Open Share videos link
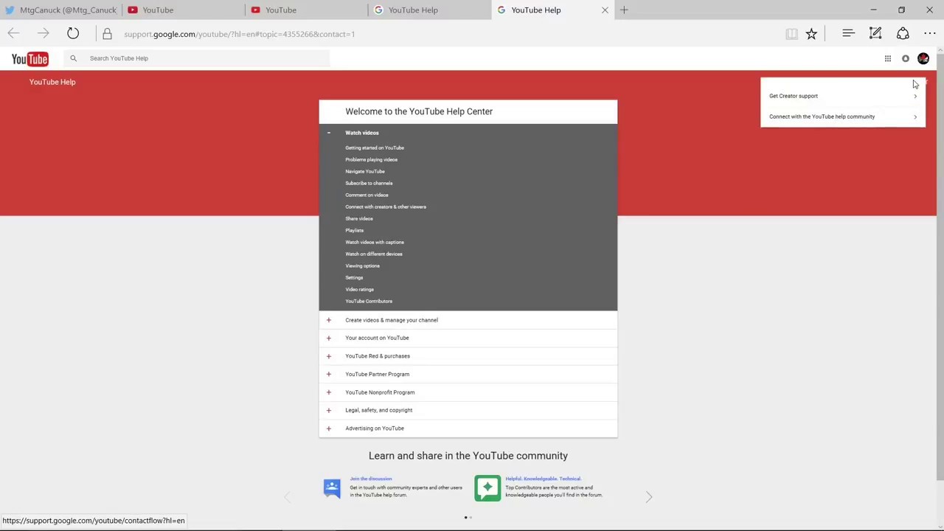This screenshot has width=944, height=531. click(359, 218)
